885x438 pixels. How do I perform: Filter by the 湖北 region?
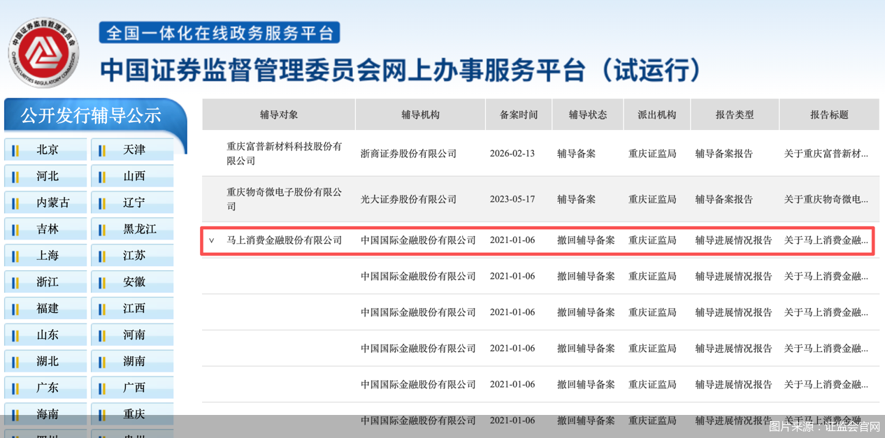[x=45, y=361]
